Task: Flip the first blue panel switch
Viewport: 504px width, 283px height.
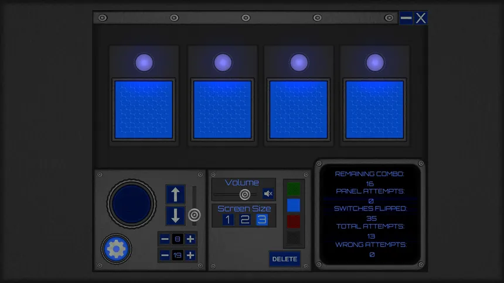Action: [144, 109]
